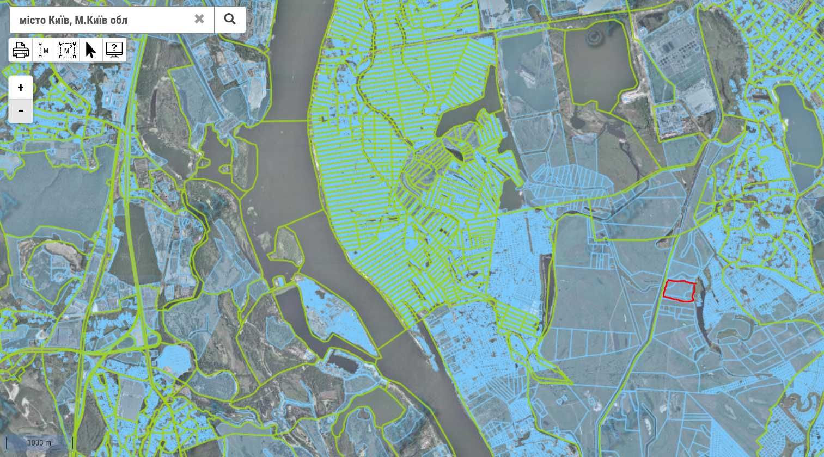
Task: Select the area measurement tool (M²)
Action: 67,50
